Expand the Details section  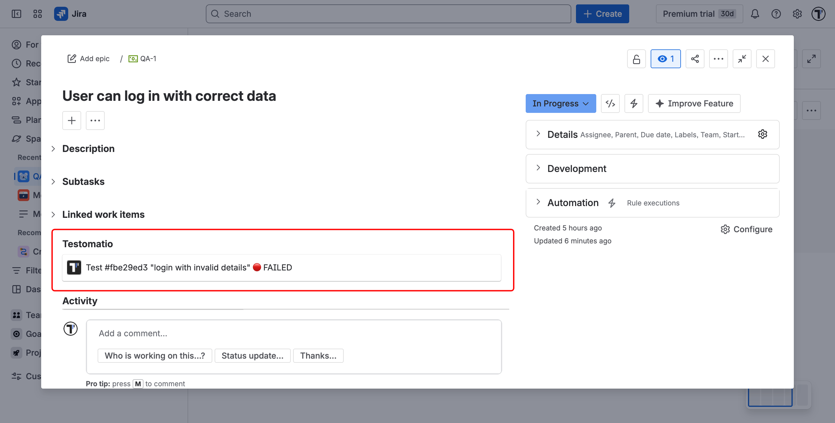538,134
